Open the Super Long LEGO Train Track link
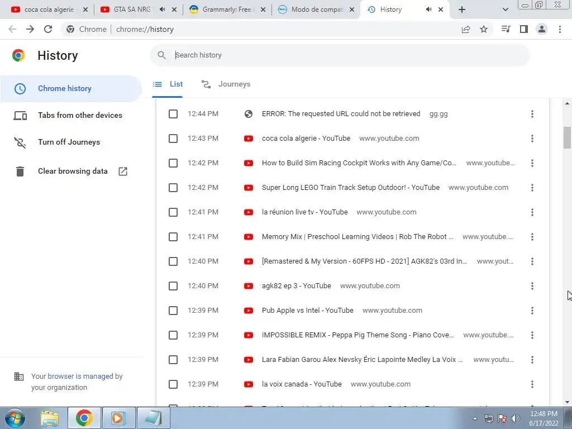The height and width of the screenshot is (429, 572). (x=351, y=188)
